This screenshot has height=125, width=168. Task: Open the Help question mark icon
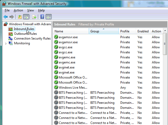coord(42,17)
